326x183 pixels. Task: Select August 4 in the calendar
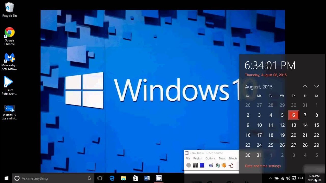pyautogui.click(x=271, y=115)
